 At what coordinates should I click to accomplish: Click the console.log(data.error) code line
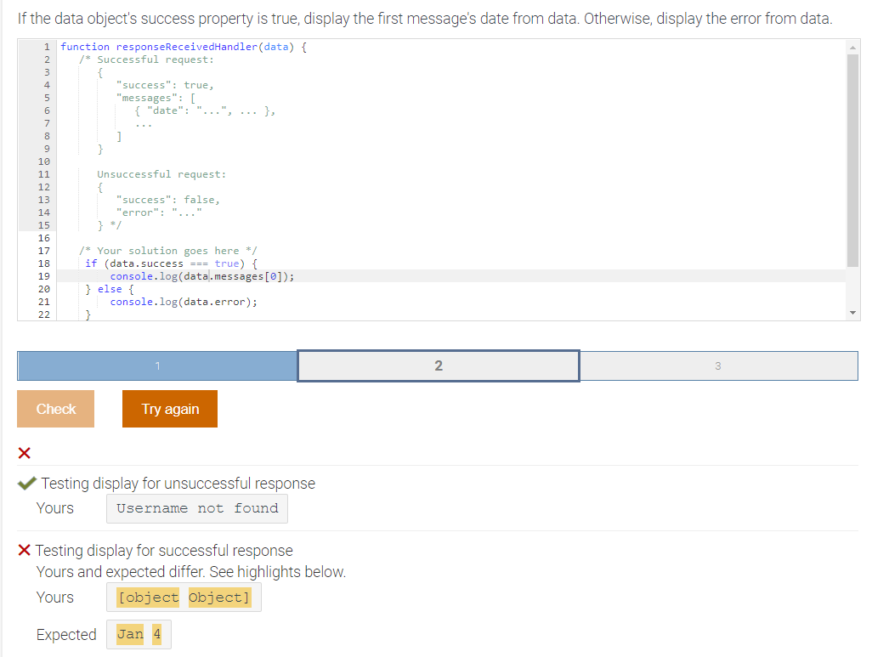click(184, 302)
